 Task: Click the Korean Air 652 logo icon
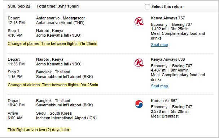pyautogui.click(x=139, y=104)
